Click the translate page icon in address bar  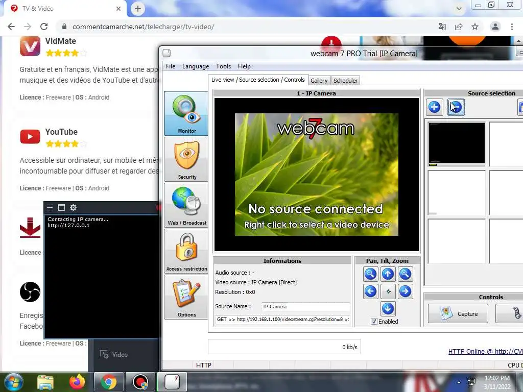pos(442,27)
